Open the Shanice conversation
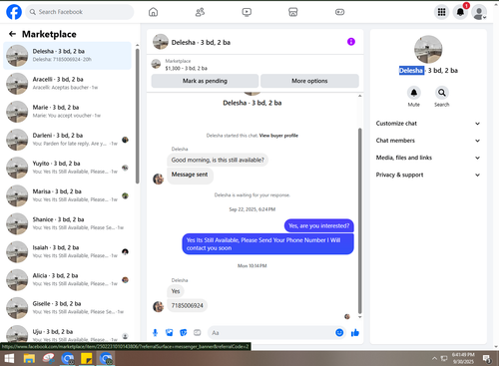 coord(67,223)
